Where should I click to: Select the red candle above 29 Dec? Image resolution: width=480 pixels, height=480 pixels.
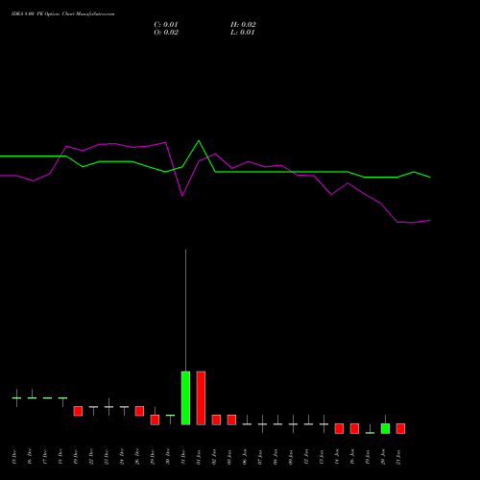click(155, 420)
